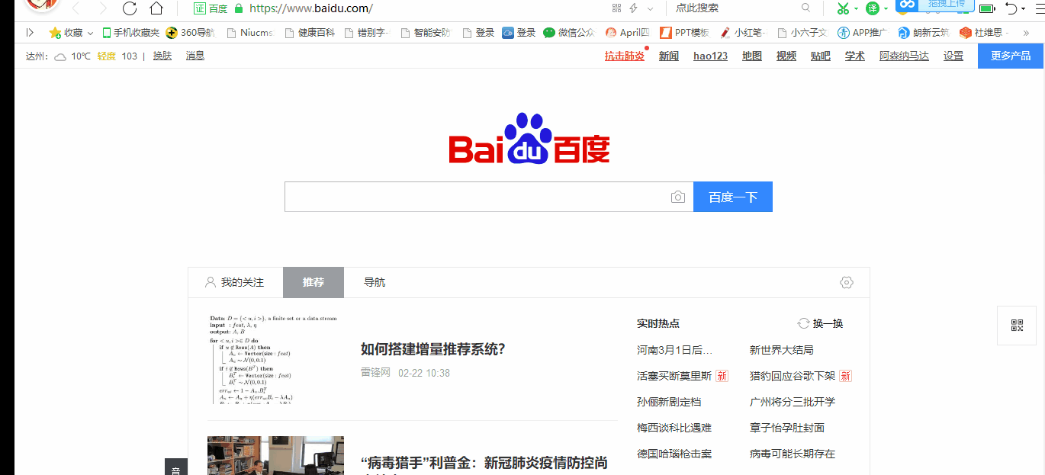Open hot topic 猎豹回应谷歌下架
1045x475 pixels.
click(793, 376)
